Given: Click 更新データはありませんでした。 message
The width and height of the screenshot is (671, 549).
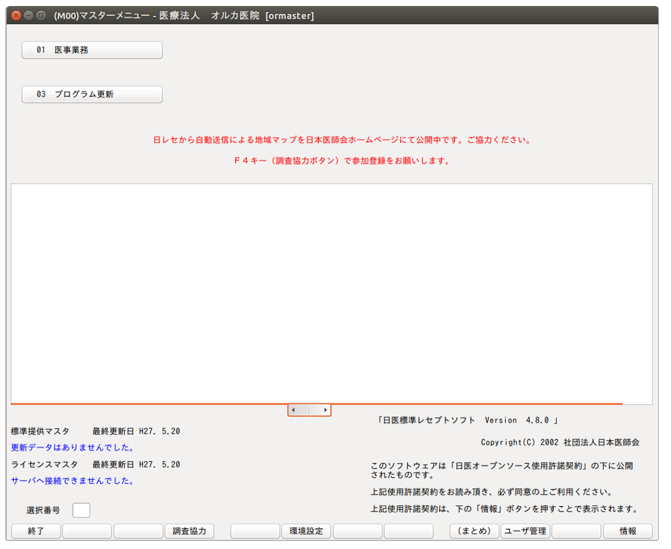Looking at the screenshot, I should pos(72,448).
